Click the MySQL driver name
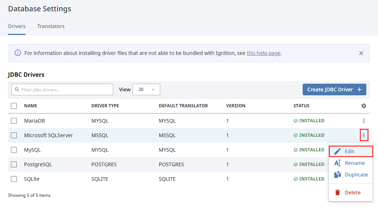Screen dimensions: 378x207 (32, 150)
